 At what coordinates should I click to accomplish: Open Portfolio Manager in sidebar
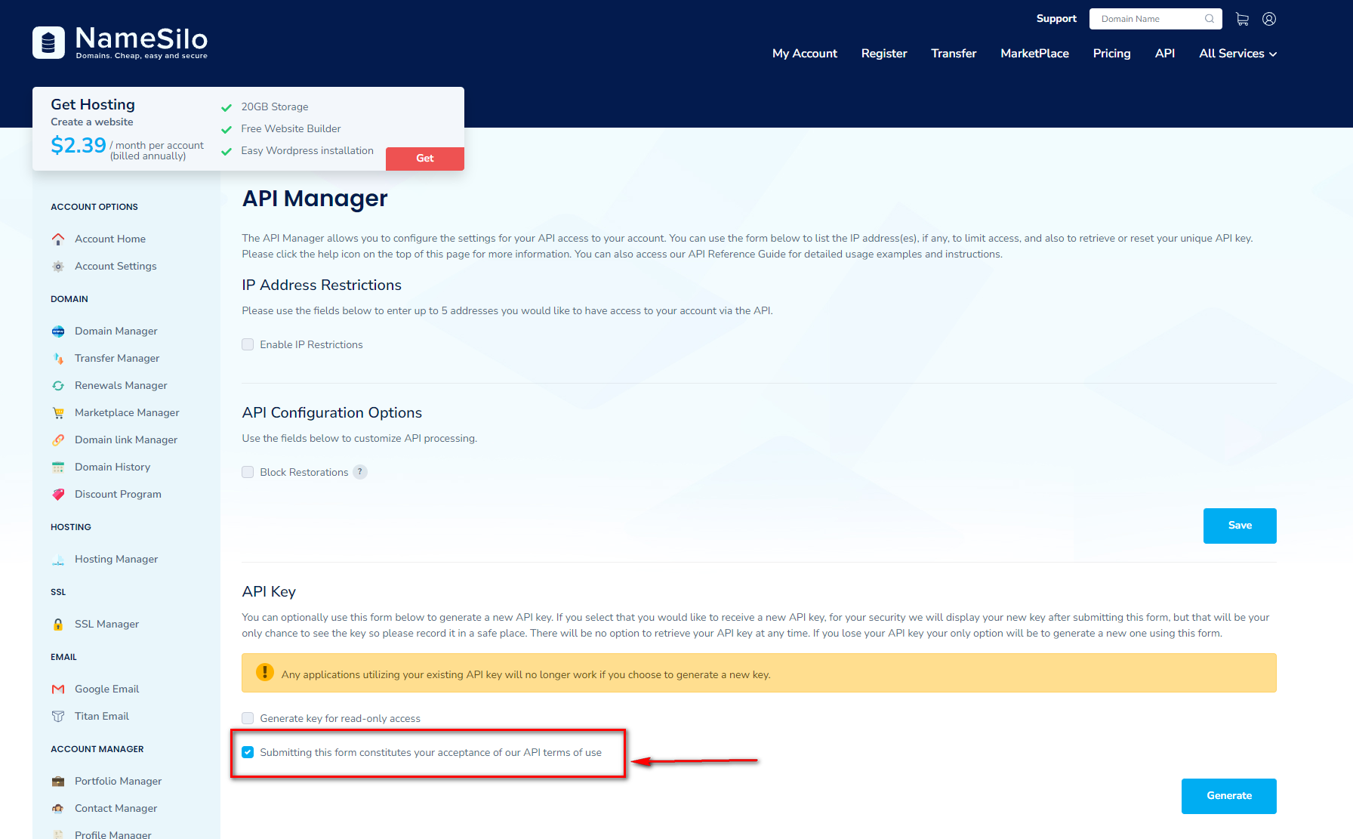tap(118, 781)
